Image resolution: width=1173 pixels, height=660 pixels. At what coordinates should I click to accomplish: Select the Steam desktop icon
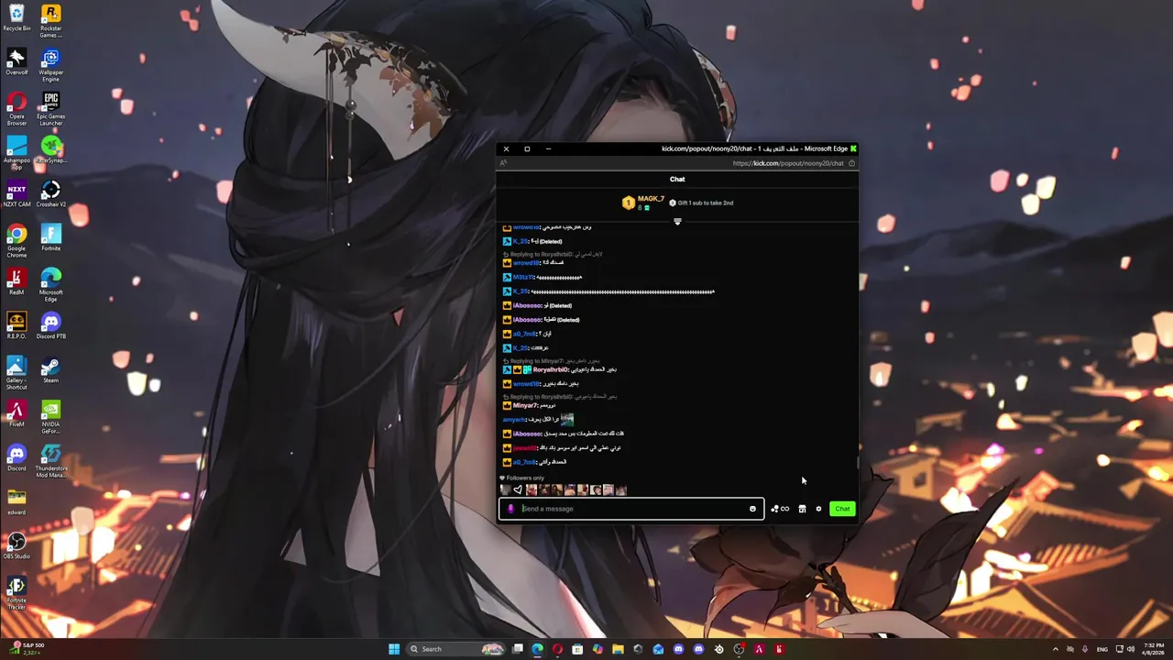click(x=51, y=371)
